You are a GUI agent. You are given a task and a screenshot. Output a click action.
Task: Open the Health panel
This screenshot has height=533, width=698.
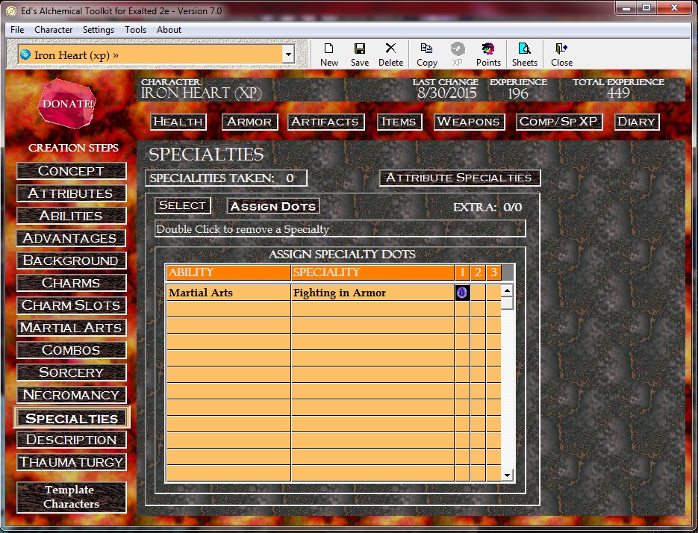[x=178, y=122]
